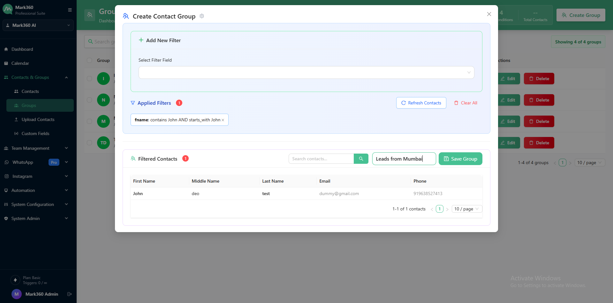Open Upload Contacts in sidebar

(x=38, y=119)
